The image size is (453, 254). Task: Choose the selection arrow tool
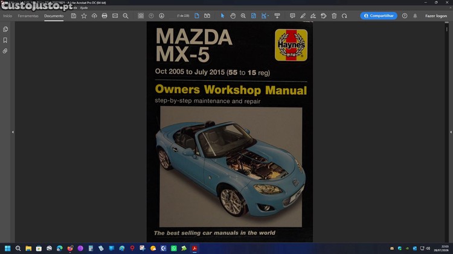click(x=222, y=16)
